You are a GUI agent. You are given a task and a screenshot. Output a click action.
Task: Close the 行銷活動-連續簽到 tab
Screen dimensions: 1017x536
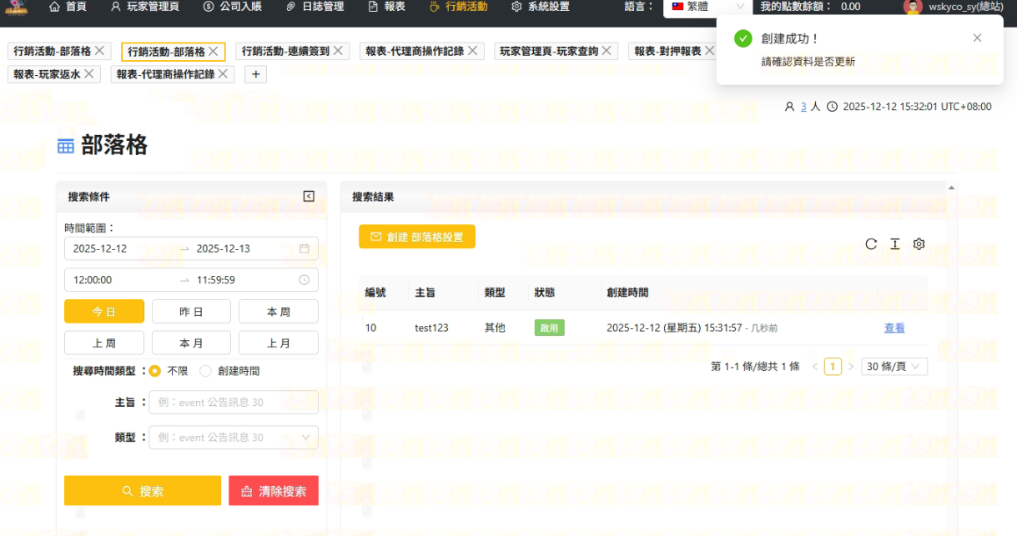pyautogui.click(x=338, y=51)
